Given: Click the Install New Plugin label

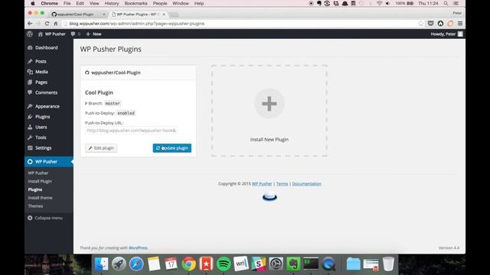Looking at the screenshot, I should (x=269, y=139).
